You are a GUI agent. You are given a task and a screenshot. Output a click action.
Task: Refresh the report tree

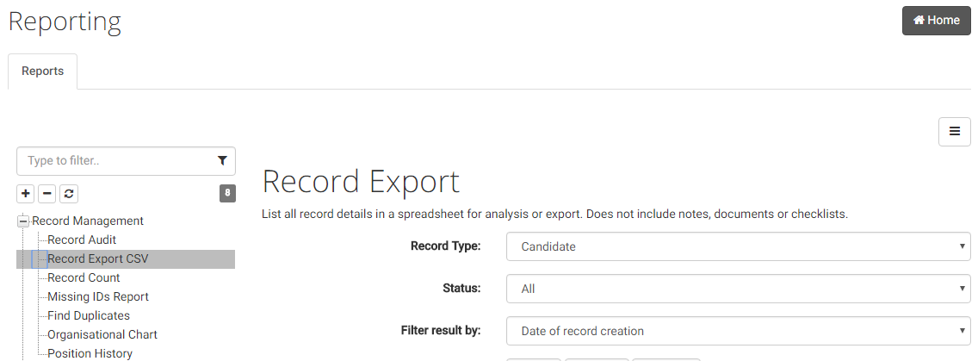point(69,194)
